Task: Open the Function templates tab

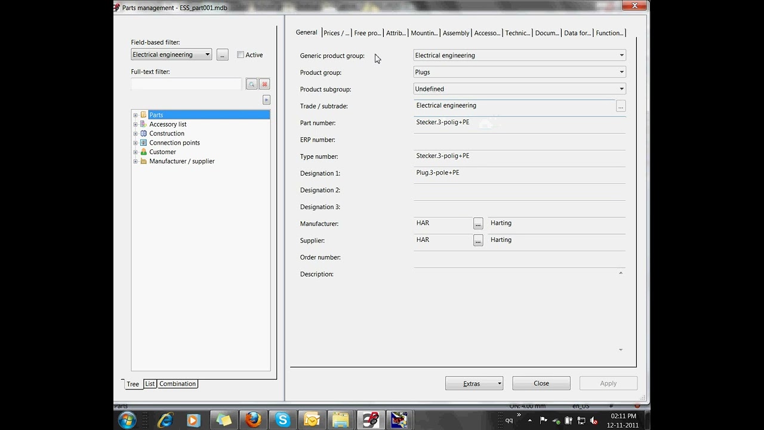Action: point(609,33)
